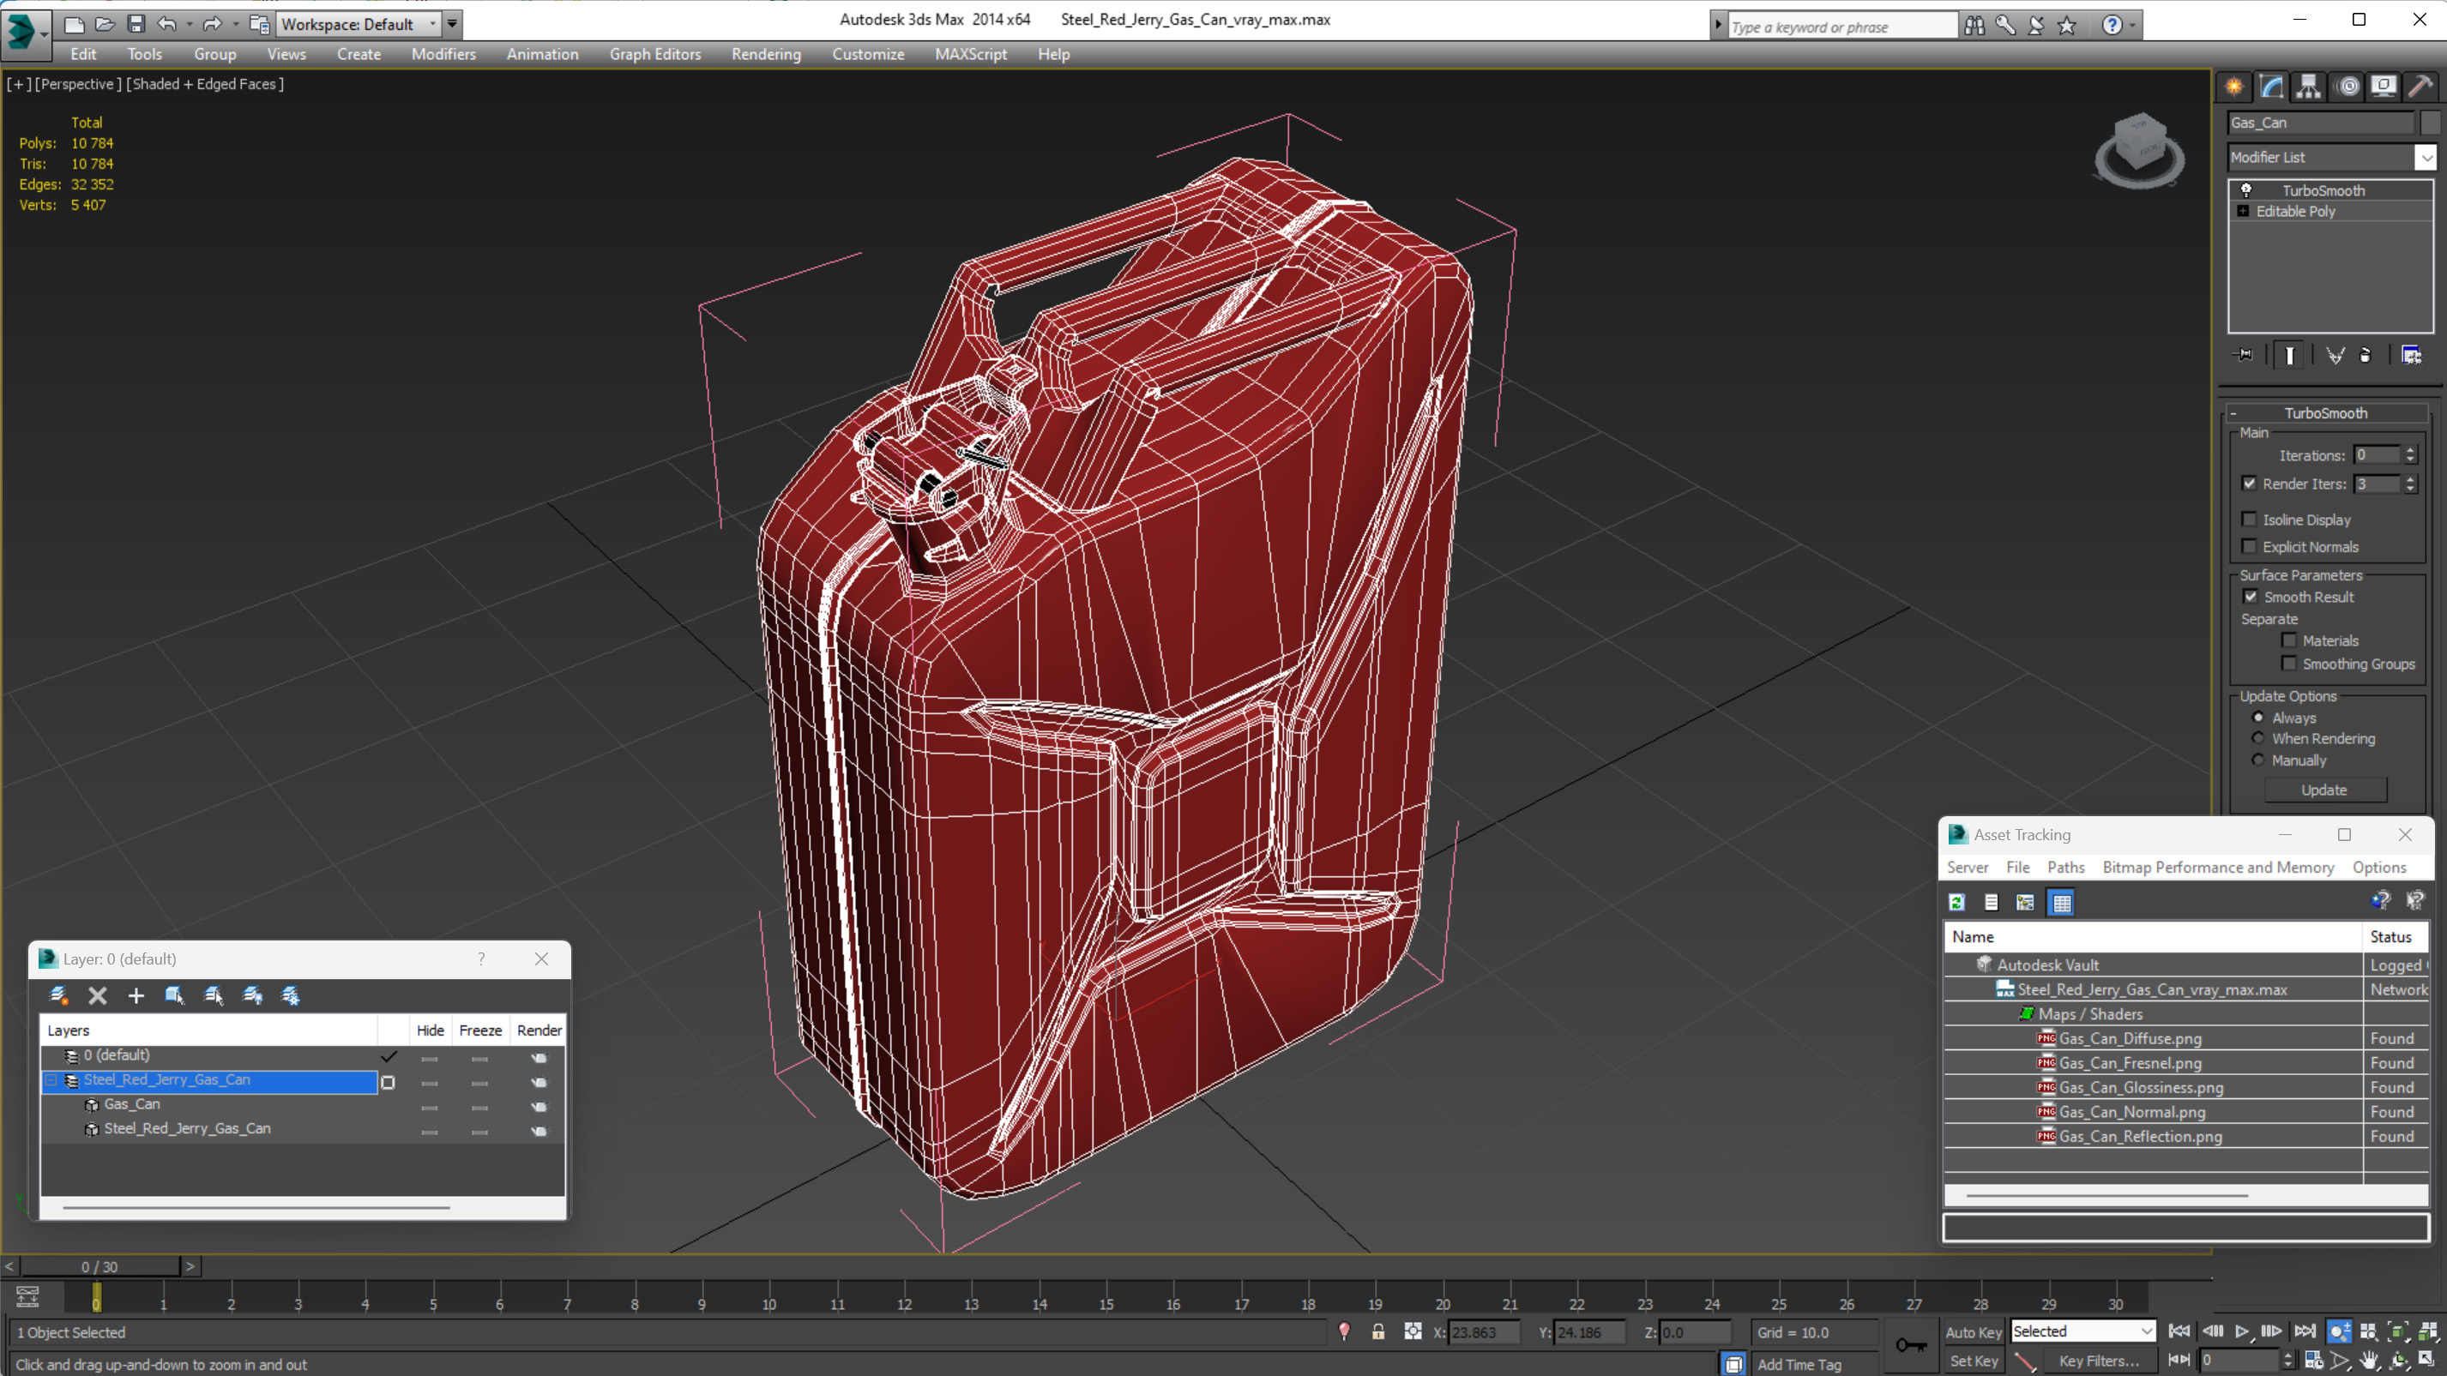The image size is (2447, 1376).
Task: Open Bitmap Performance and Memory menu
Action: [x=2218, y=867]
